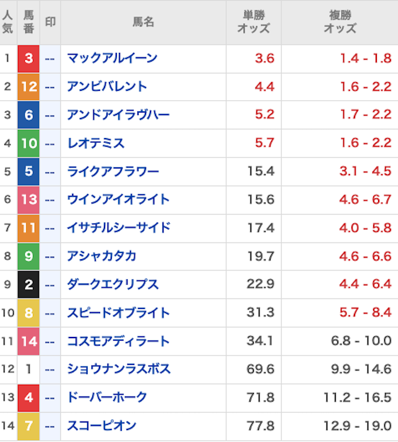Open the mark selector for アシャカタカ

coord(50,256)
